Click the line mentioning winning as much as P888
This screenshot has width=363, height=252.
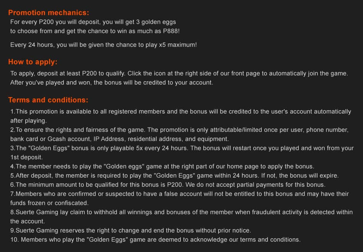coord(95,31)
